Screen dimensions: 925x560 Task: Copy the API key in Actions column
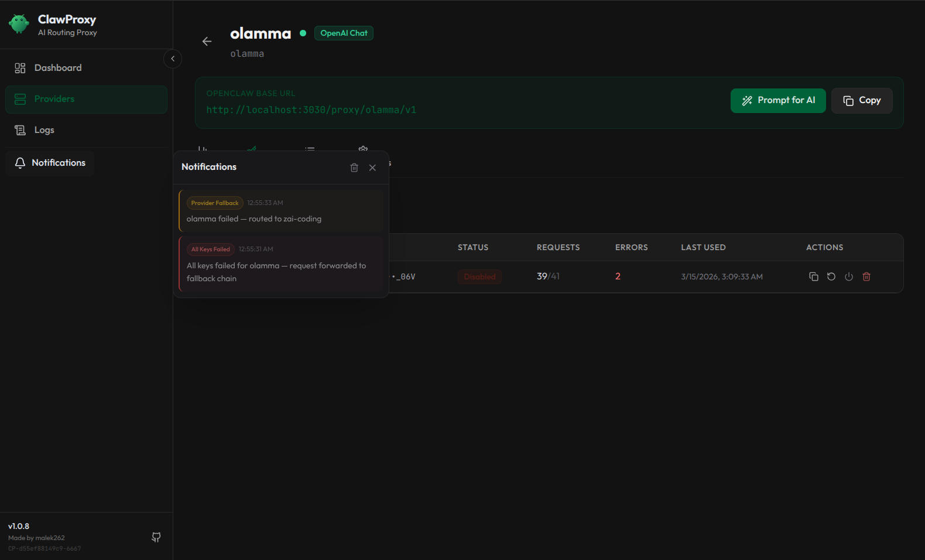coord(814,276)
